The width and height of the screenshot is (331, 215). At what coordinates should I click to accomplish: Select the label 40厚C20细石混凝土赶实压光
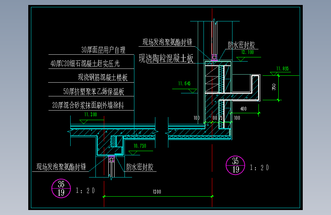pos(85,64)
